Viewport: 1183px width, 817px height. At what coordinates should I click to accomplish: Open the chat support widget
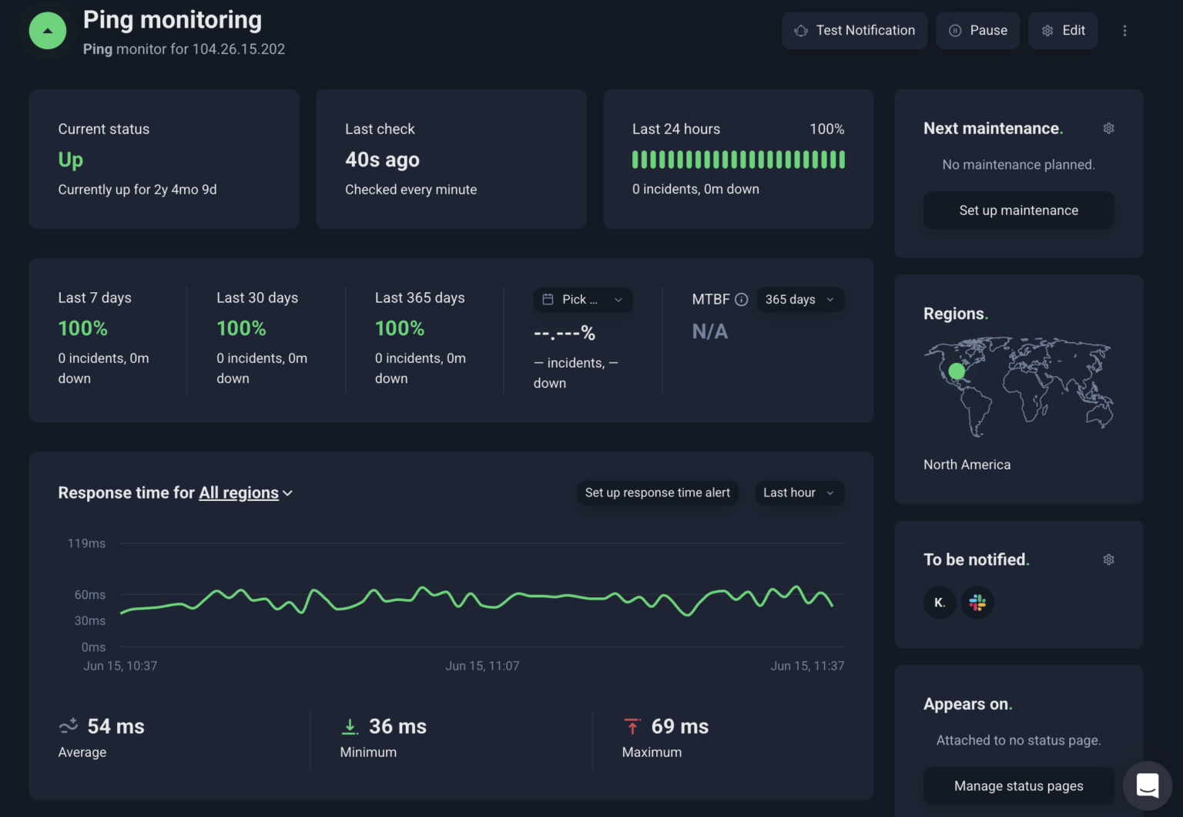[x=1148, y=786]
